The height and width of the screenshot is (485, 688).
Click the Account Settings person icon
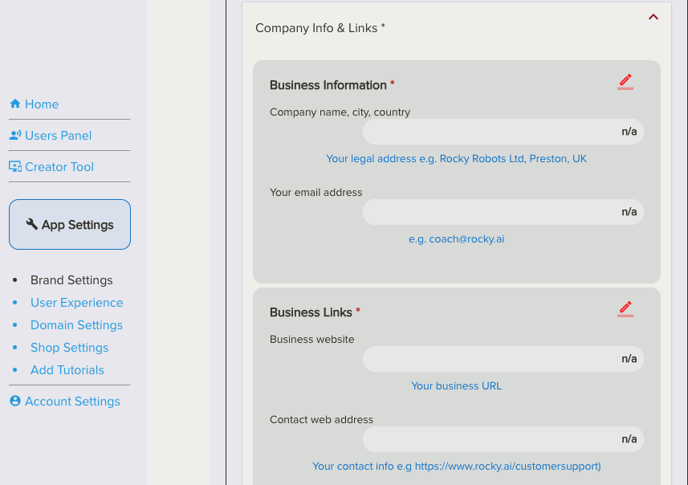(15, 401)
